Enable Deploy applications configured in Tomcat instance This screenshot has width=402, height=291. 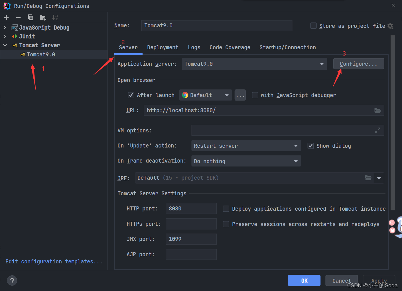click(226, 209)
